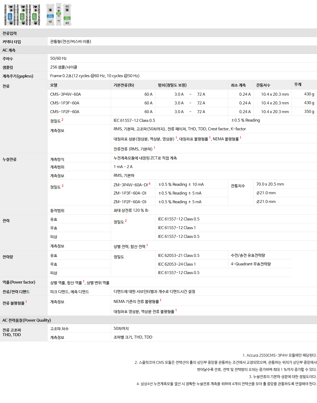Click the narrow center module in the right photo
This screenshot has height=403, width=317.
point(59,14)
